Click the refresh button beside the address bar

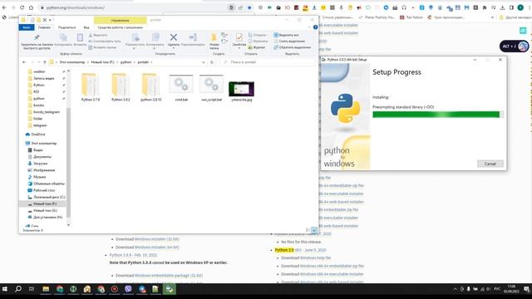click(x=212, y=62)
